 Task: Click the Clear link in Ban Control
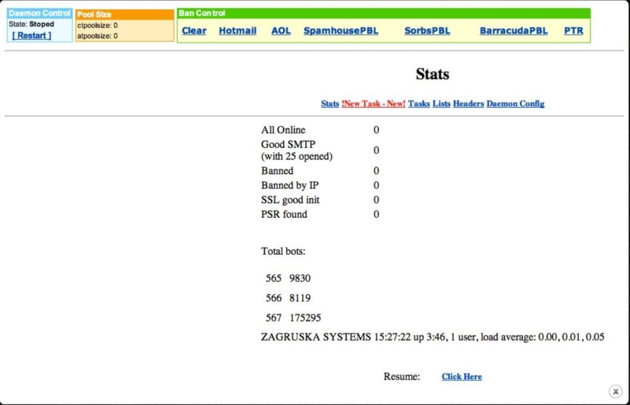point(194,31)
